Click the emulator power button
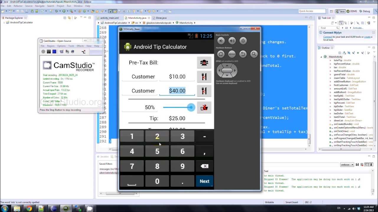 (x=243, y=41)
